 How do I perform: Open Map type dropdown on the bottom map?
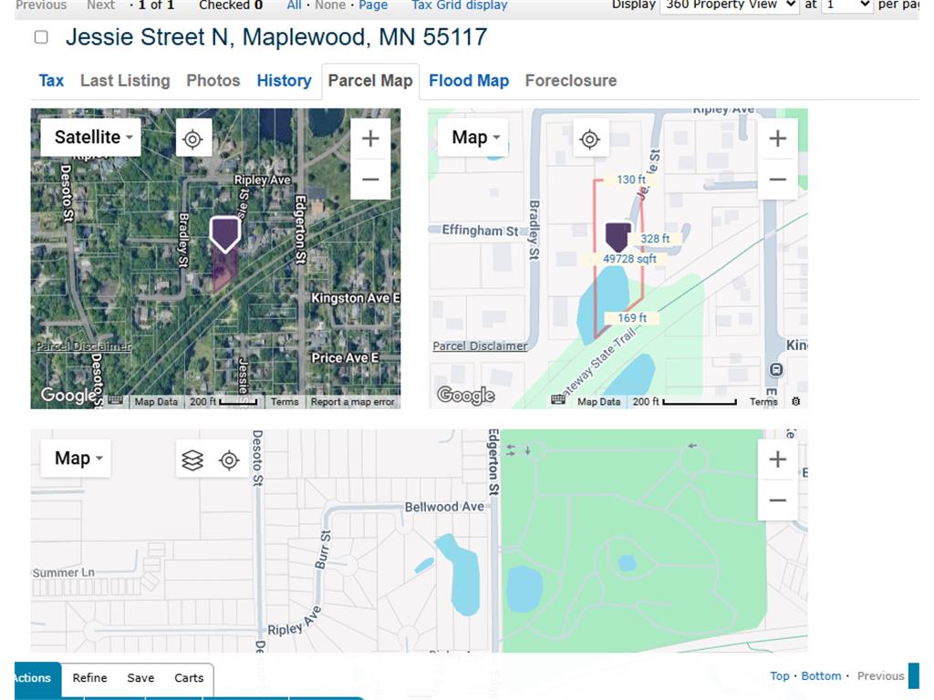click(76, 458)
